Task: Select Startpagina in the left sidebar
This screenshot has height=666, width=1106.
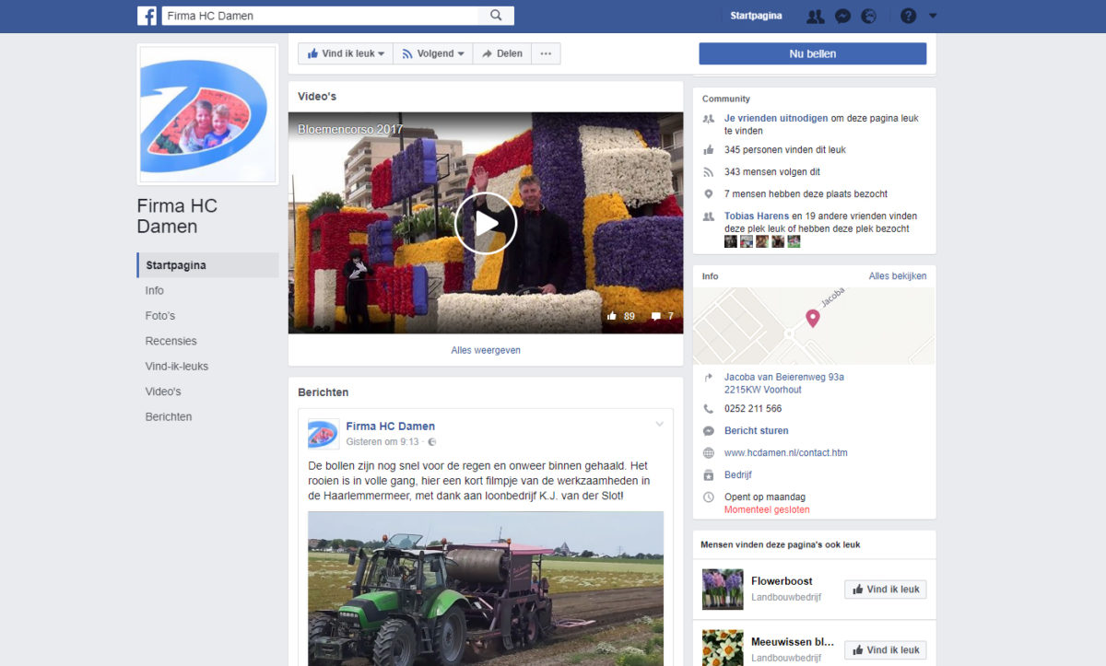Action: tap(207, 265)
